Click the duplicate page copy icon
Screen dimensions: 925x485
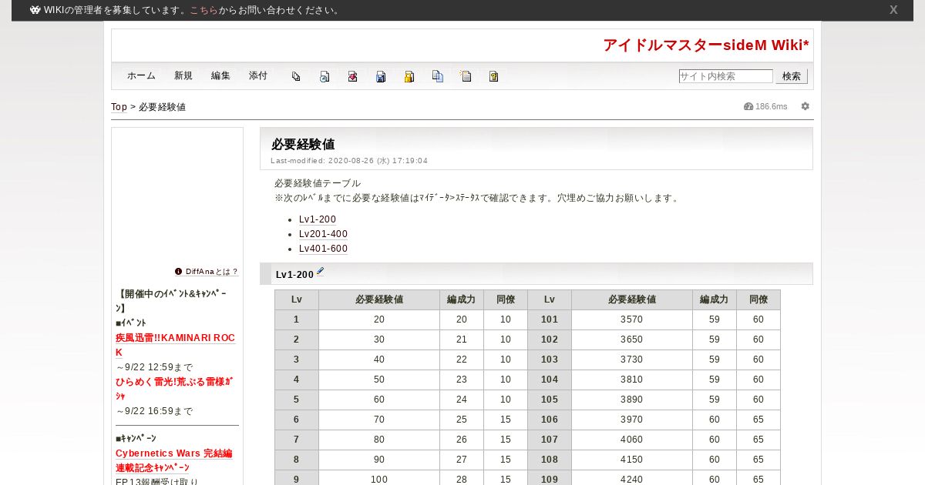pyautogui.click(x=438, y=76)
